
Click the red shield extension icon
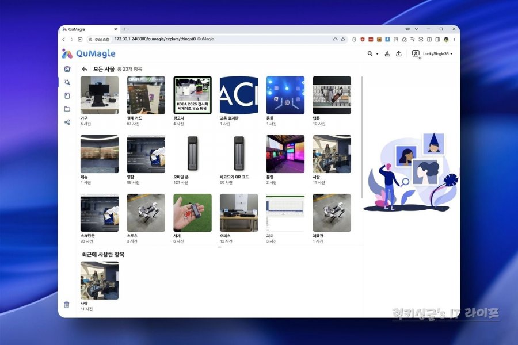(363, 39)
